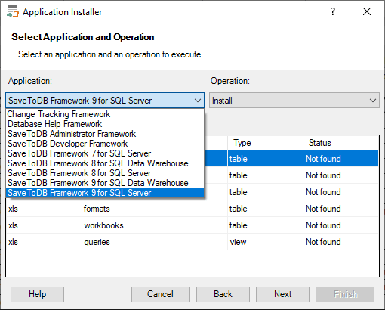Screen dimensions: 385x310
Task: Click Not found status in queries row
Action: (340, 242)
